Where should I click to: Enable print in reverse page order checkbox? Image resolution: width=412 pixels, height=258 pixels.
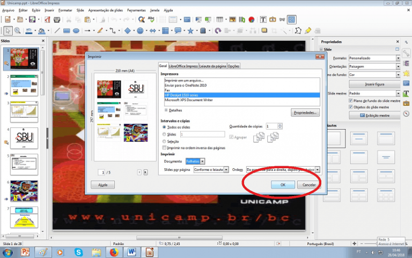pyautogui.click(x=164, y=147)
